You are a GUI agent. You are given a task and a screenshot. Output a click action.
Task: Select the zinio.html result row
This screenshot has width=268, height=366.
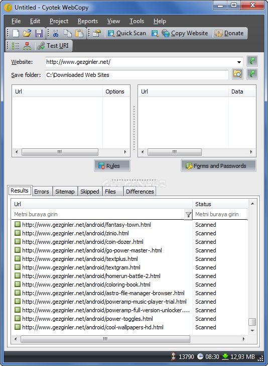129,233
